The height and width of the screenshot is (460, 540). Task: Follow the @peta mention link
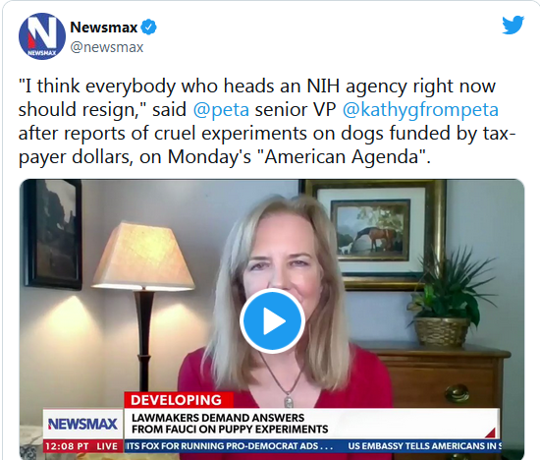click(x=221, y=110)
